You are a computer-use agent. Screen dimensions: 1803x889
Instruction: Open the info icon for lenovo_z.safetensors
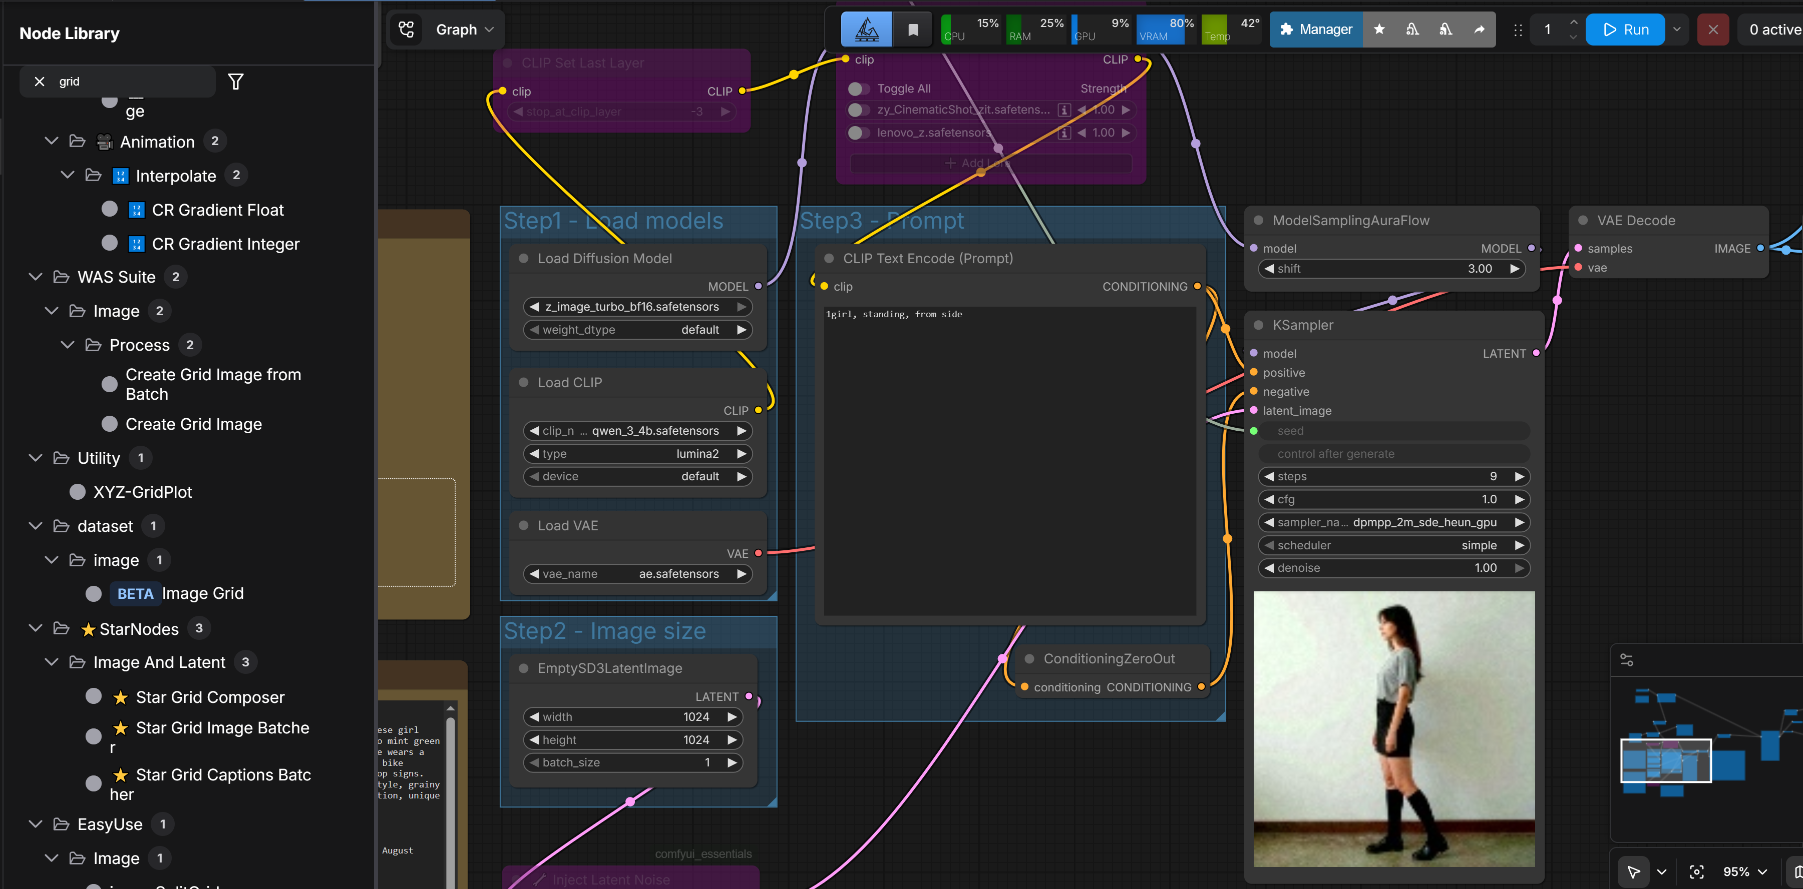coord(1064,133)
